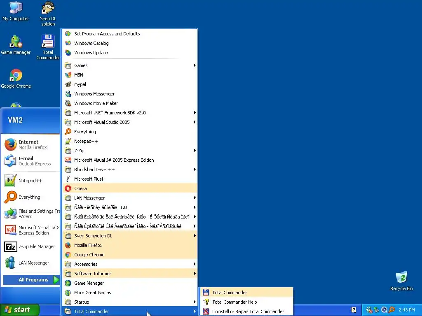Expand Bloodshed Dev-C++ folder
Viewport: 422px width, 316px height.
point(130,170)
